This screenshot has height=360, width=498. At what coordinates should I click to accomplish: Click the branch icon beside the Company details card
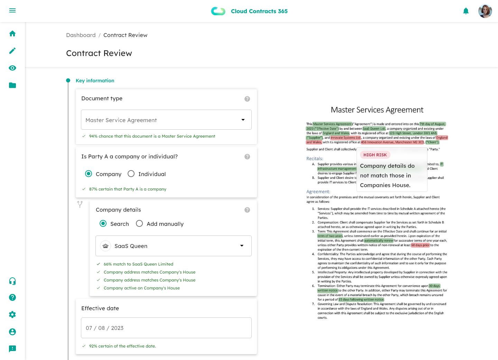pos(80,204)
